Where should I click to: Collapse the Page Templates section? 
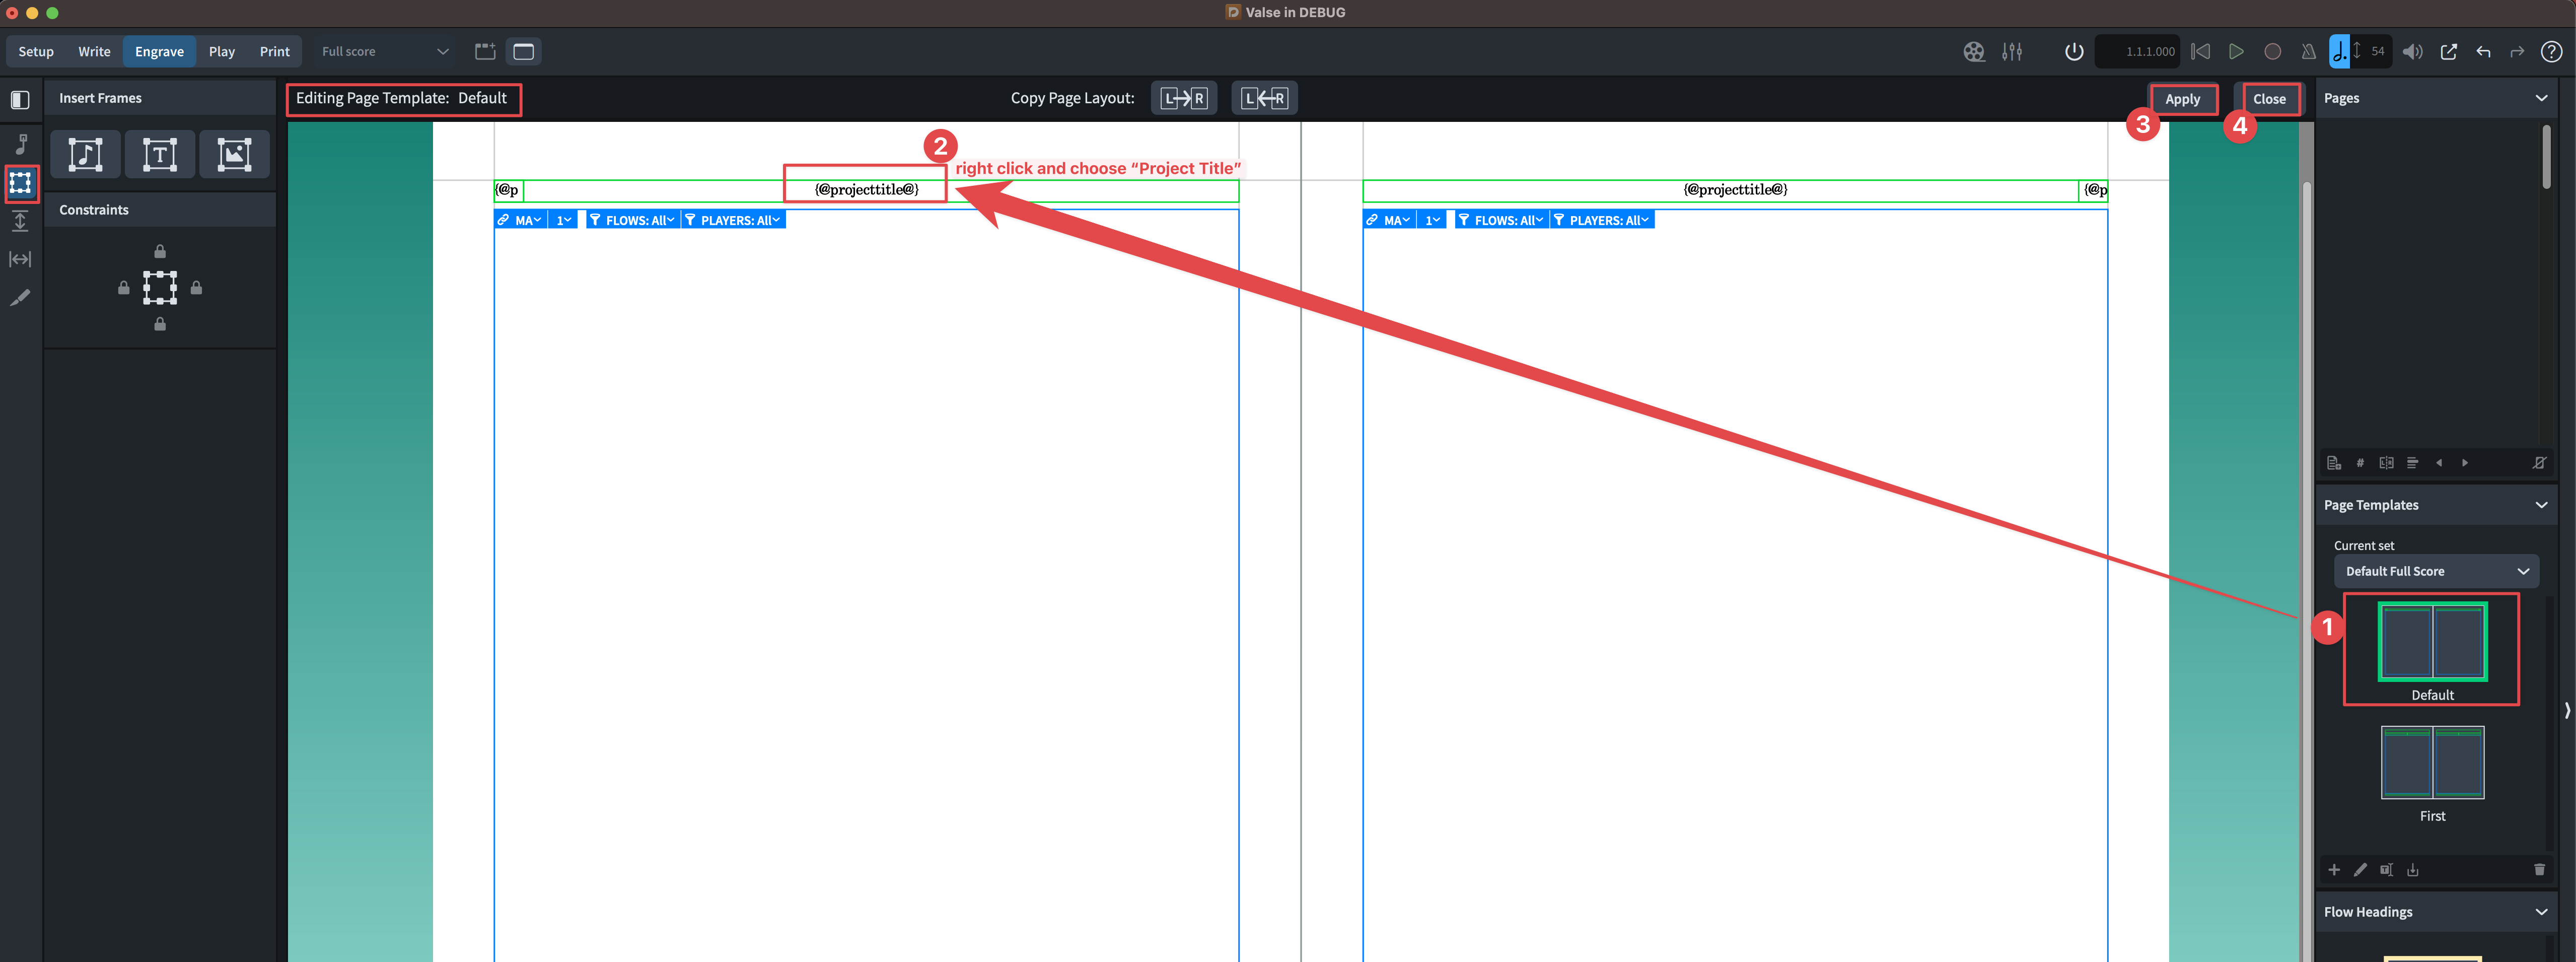(x=2543, y=505)
